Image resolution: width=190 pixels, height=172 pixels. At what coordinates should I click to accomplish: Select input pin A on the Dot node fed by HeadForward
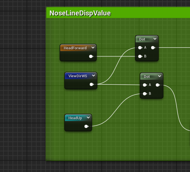click(140, 48)
